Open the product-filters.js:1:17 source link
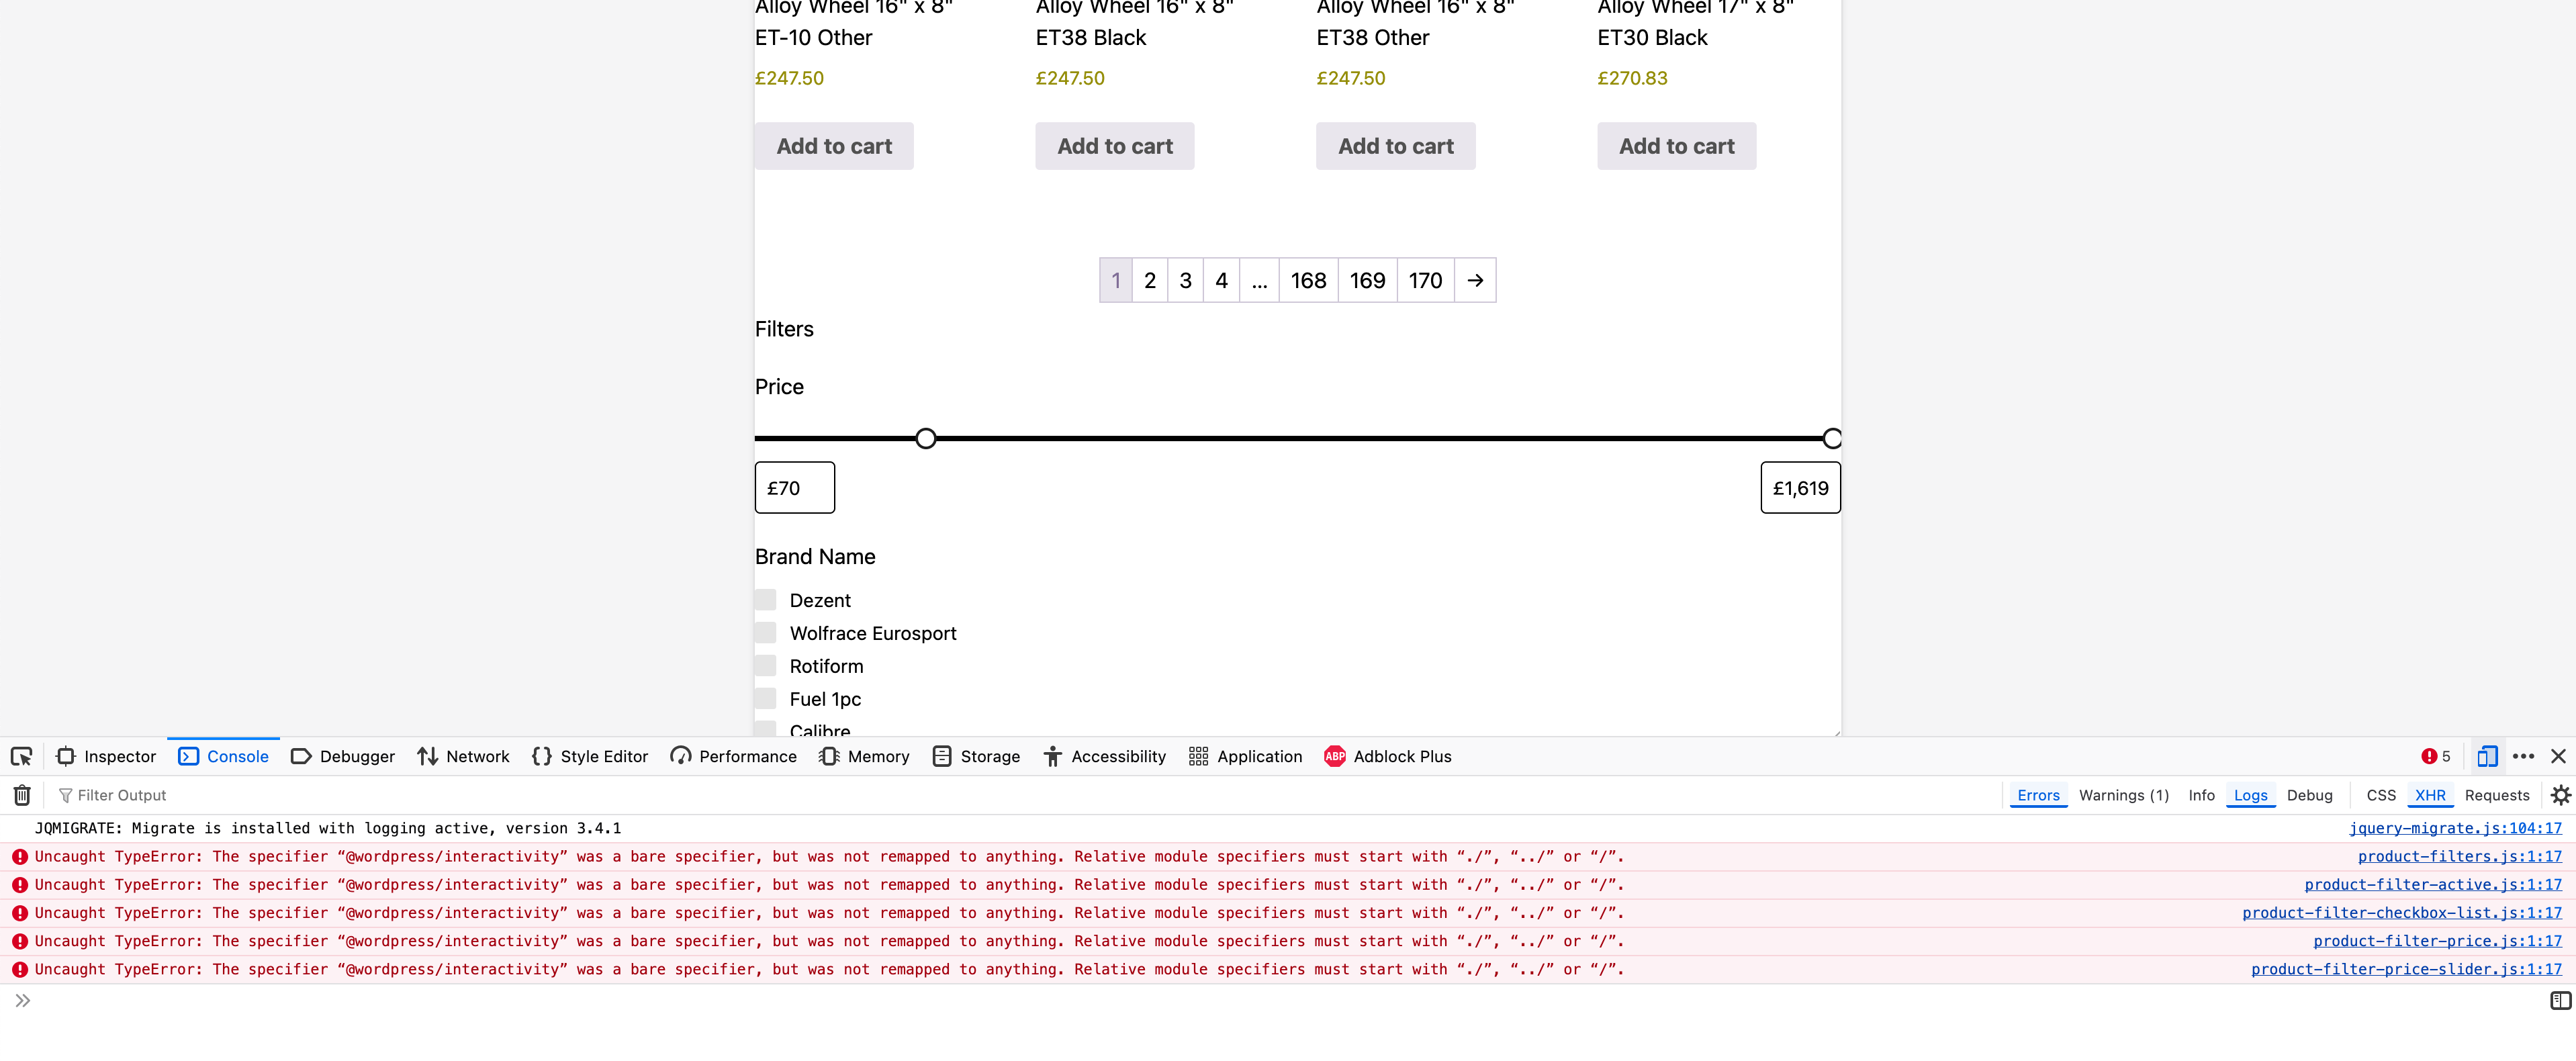2576x1061 pixels. click(2461, 856)
